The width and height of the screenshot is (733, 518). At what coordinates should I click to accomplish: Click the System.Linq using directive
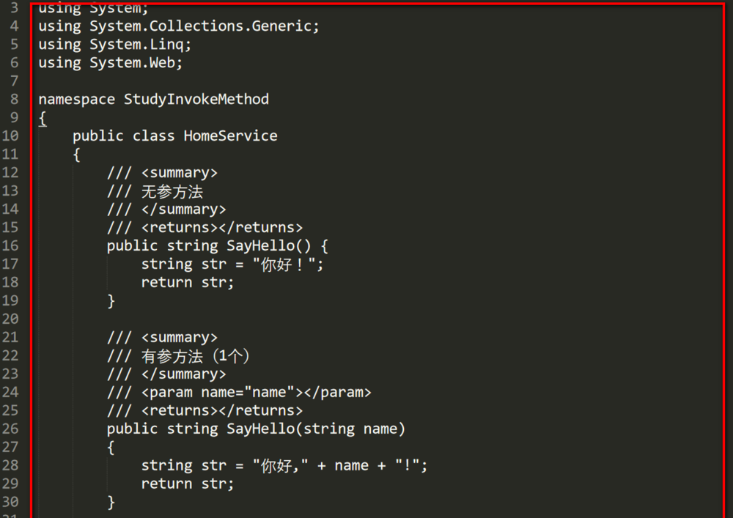pyautogui.click(x=140, y=44)
